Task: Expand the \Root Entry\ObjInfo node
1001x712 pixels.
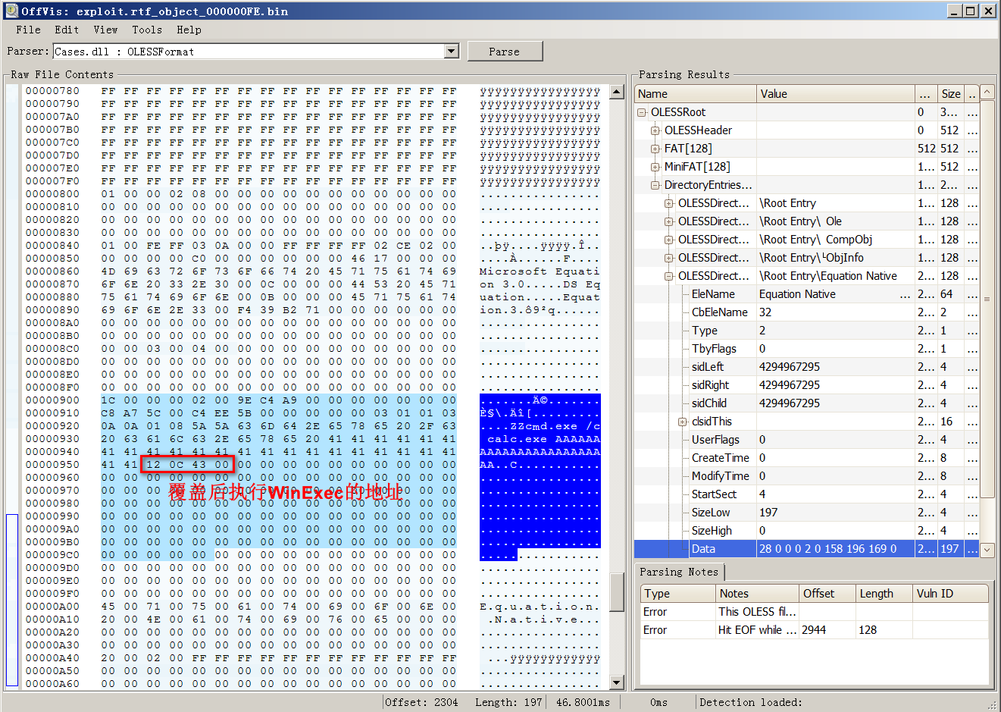Action: point(669,258)
